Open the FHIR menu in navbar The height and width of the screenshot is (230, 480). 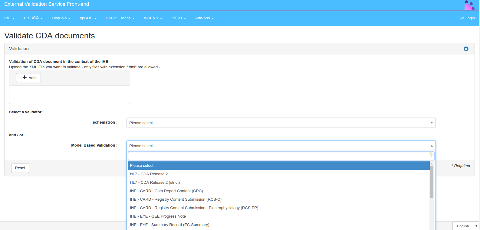(33, 18)
